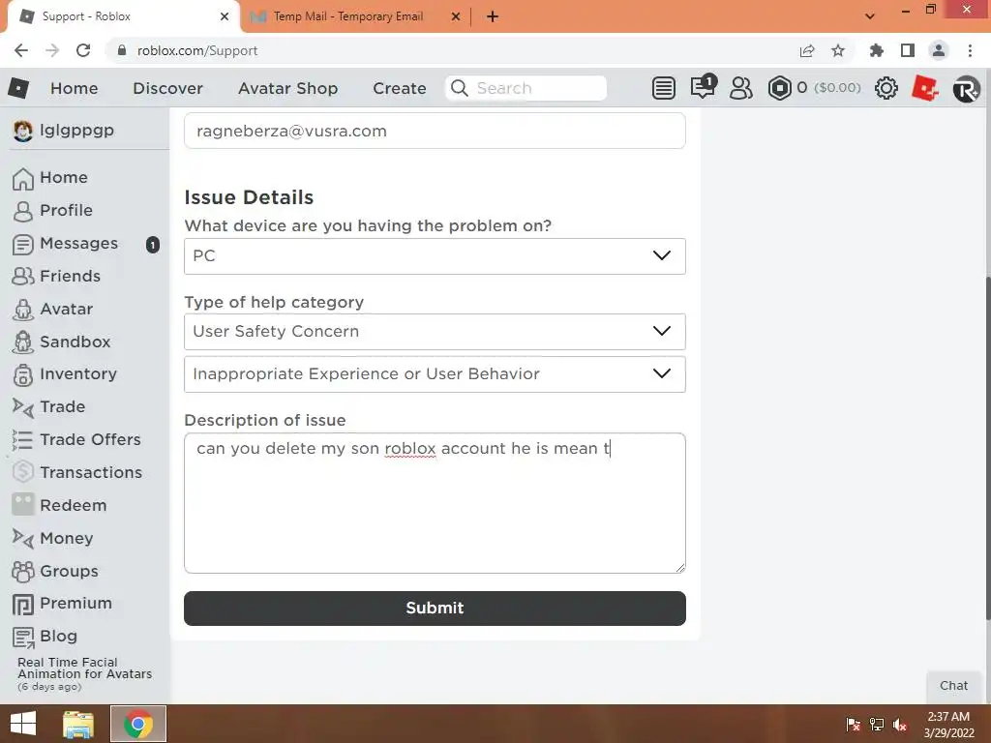
Task: Select Discover in the top navbar
Action: (167, 88)
